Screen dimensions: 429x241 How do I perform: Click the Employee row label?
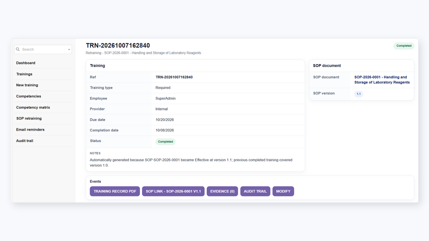click(x=98, y=98)
